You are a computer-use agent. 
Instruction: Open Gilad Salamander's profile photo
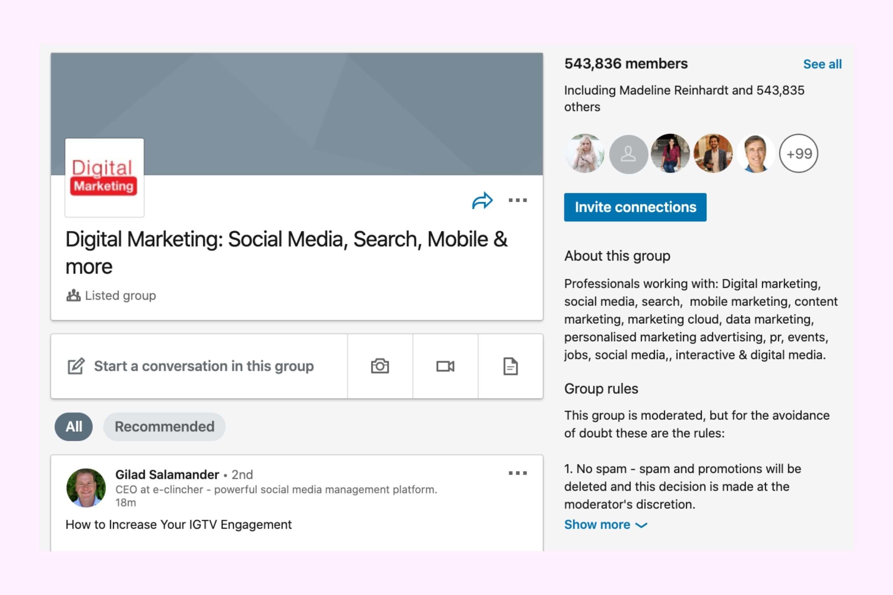click(x=86, y=488)
